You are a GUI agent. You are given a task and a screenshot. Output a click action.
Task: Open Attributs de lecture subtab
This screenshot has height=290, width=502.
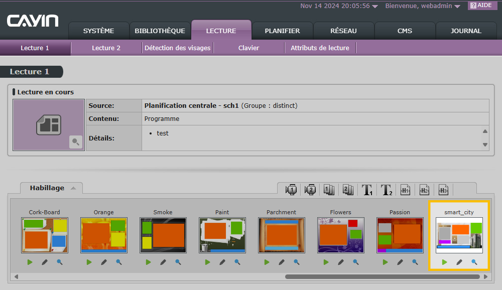[x=320, y=48]
